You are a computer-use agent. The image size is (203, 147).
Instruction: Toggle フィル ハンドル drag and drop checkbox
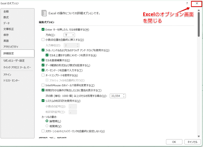43,50
